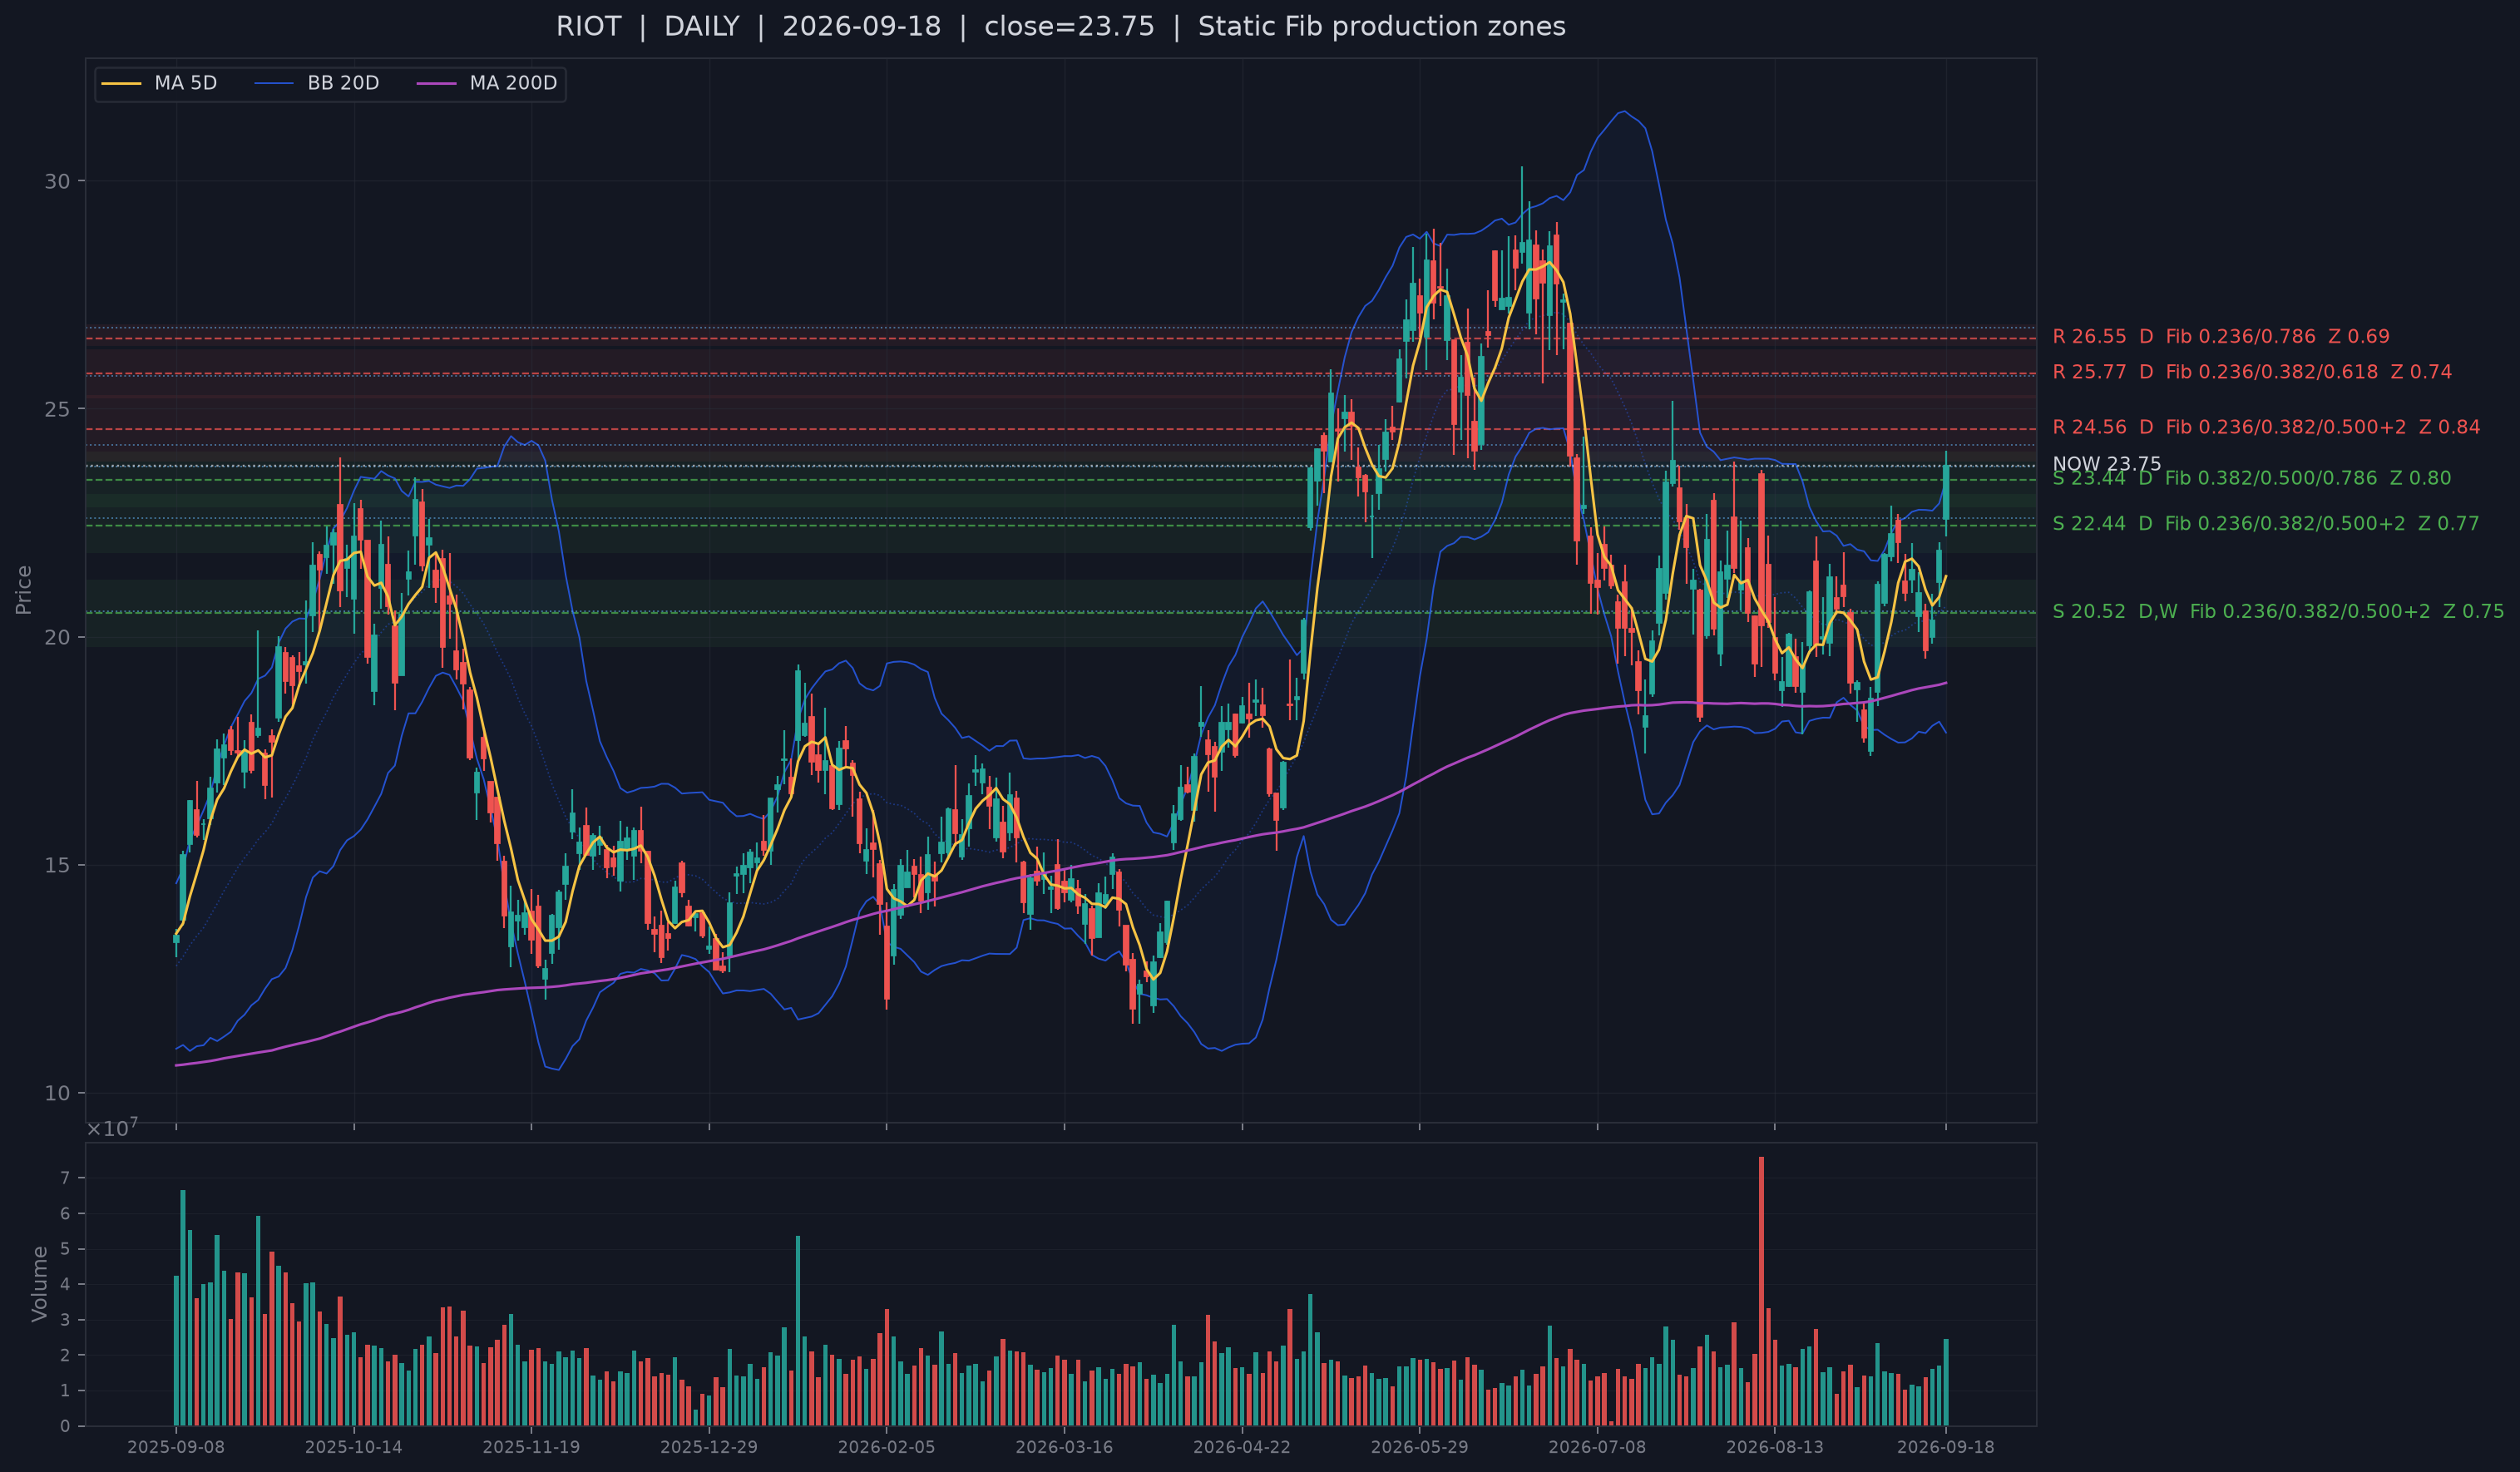
Task: Click the Price y-axis label
Action: (x=24, y=590)
